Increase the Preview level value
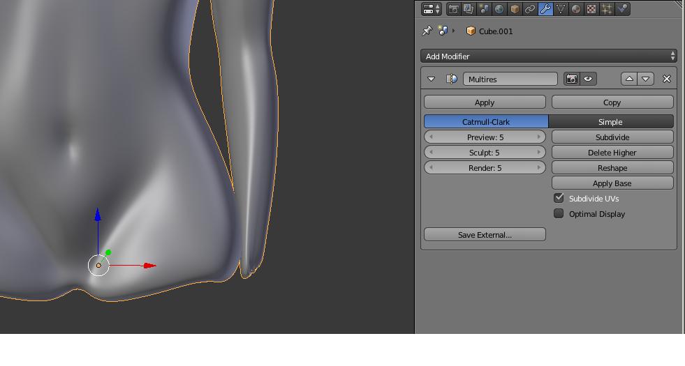The image size is (685, 366). pyautogui.click(x=538, y=137)
